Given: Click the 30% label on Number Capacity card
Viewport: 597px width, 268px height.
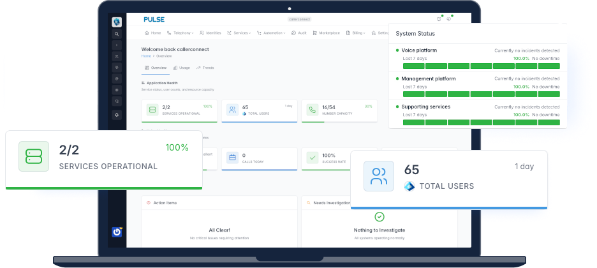Looking at the screenshot, I should [x=369, y=107].
